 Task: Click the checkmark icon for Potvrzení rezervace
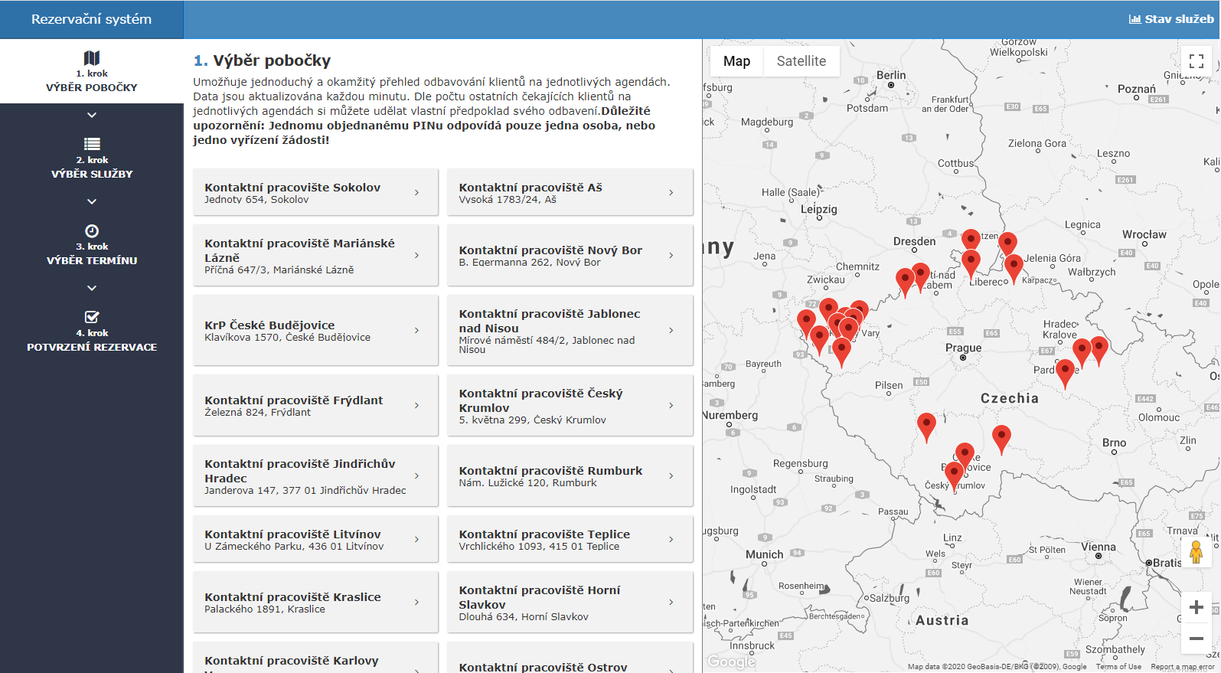[x=92, y=317]
